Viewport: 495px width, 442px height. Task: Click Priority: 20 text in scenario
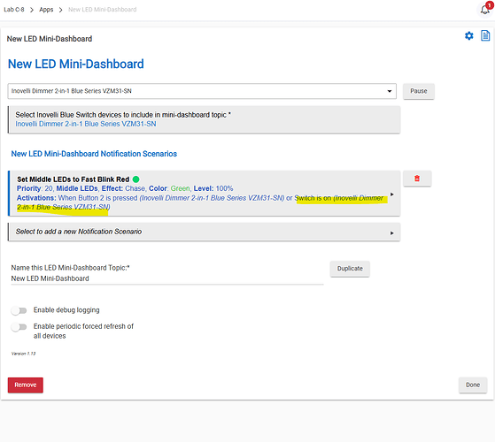pos(35,188)
